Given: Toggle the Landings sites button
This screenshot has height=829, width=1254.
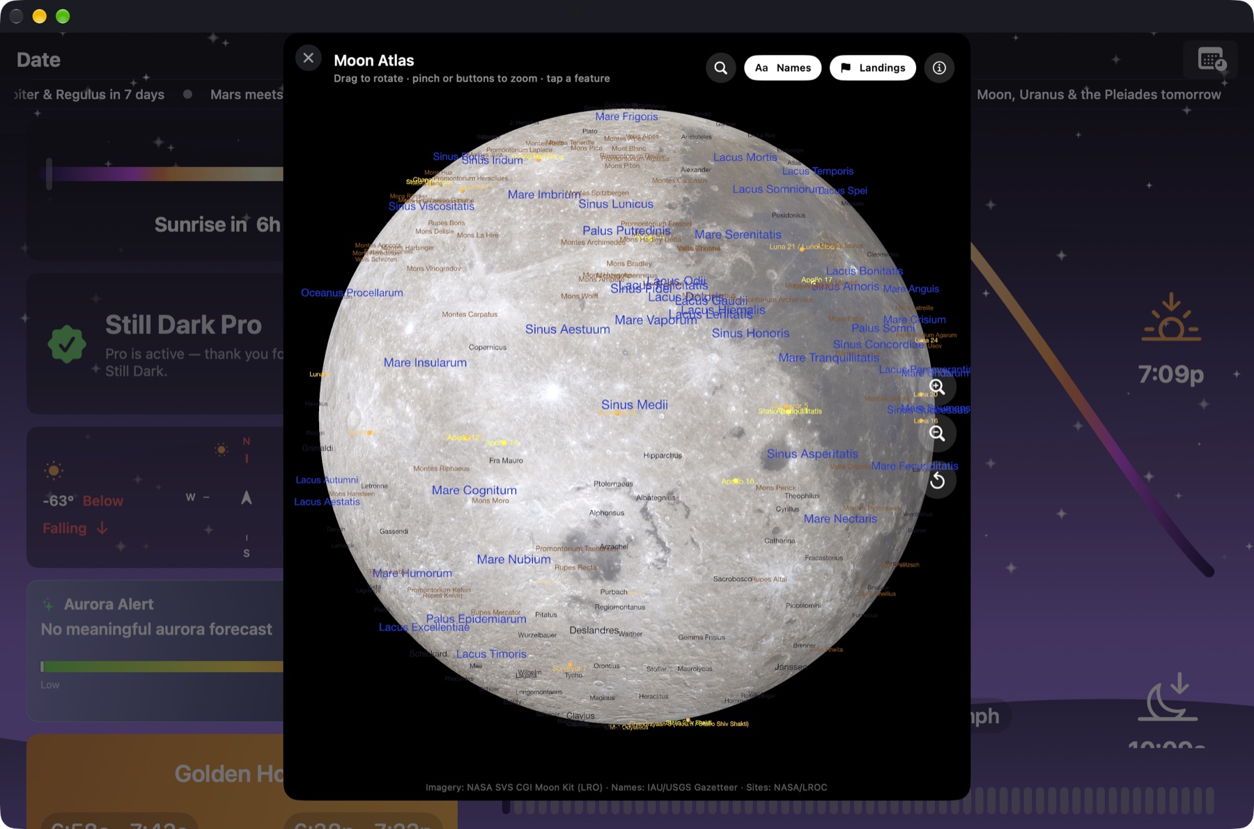Looking at the screenshot, I should 873,68.
